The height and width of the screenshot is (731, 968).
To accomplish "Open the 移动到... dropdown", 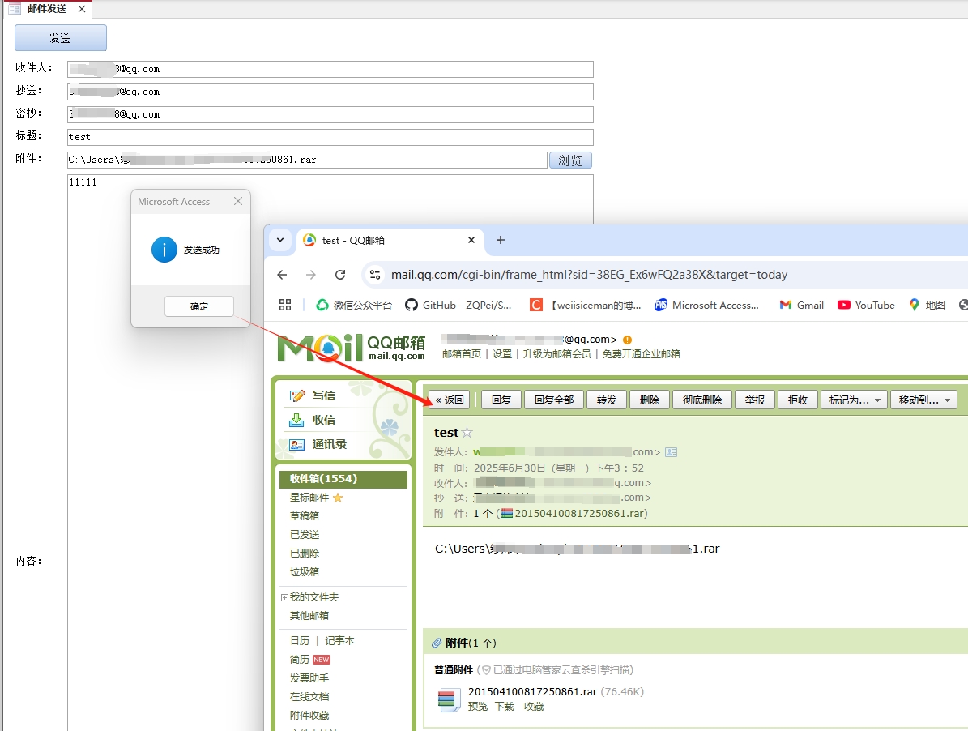I will click(x=924, y=400).
